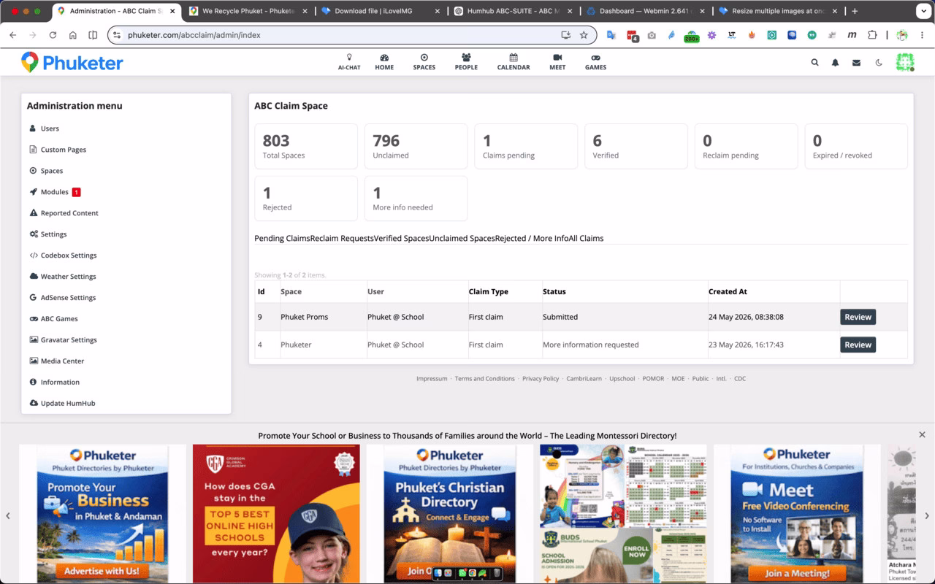The height and width of the screenshot is (584, 935).
Task: Close the promotional banner with the X
Action: (922, 434)
